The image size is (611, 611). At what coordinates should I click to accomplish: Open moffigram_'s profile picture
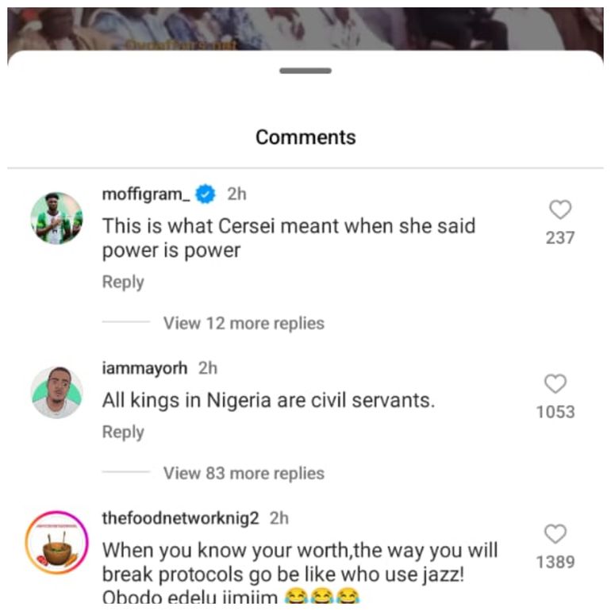tap(56, 218)
